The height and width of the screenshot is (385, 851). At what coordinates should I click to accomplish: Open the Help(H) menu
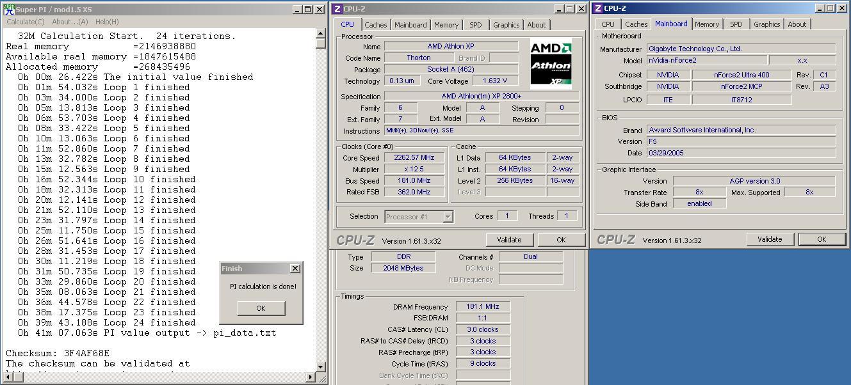click(107, 22)
